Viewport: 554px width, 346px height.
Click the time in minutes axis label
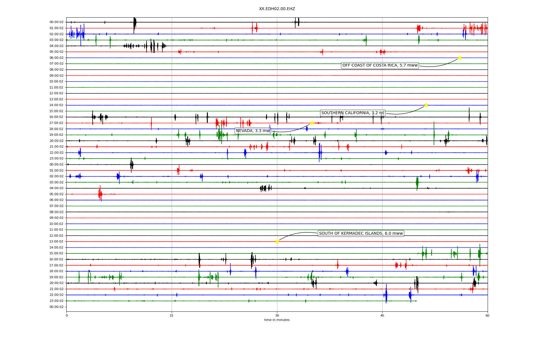[x=277, y=320]
